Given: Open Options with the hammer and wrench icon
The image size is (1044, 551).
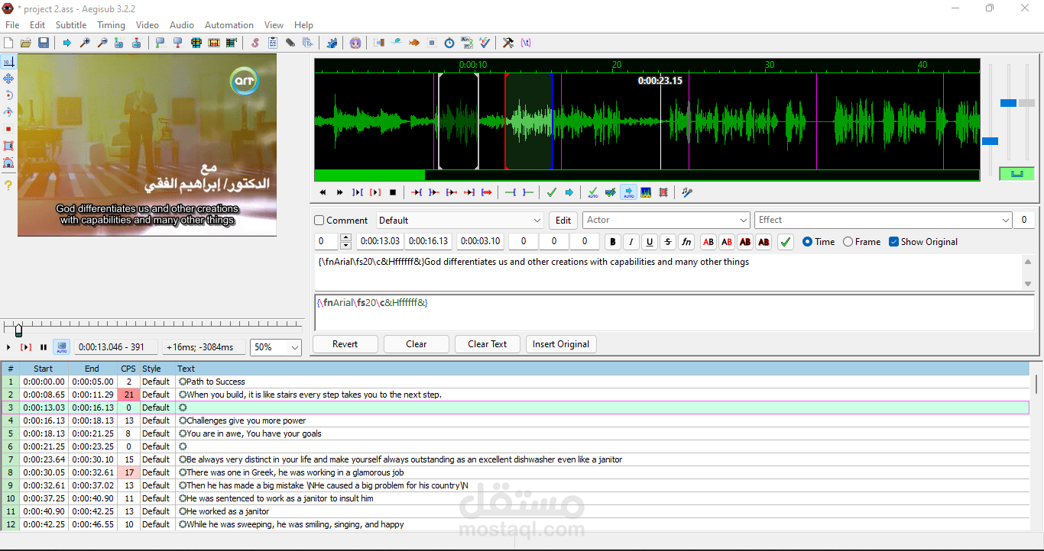Looking at the screenshot, I should 508,43.
